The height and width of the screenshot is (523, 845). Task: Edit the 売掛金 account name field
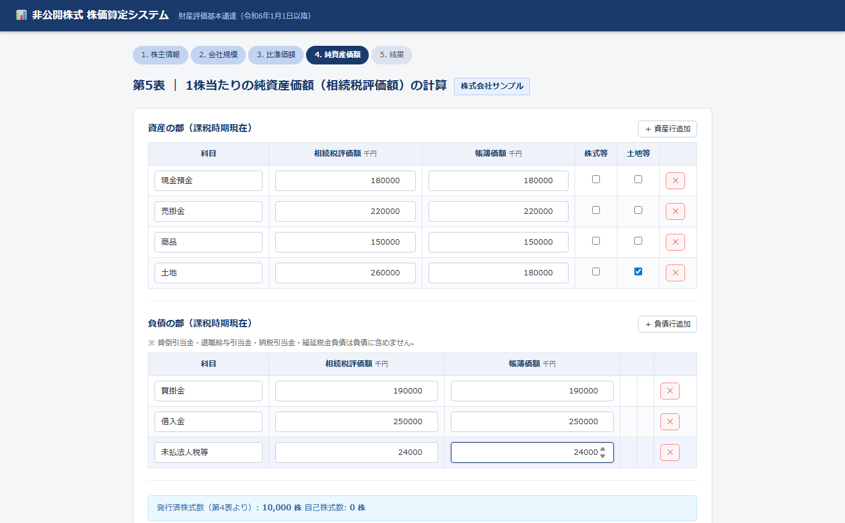pyautogui.click(x=208, y=211)
